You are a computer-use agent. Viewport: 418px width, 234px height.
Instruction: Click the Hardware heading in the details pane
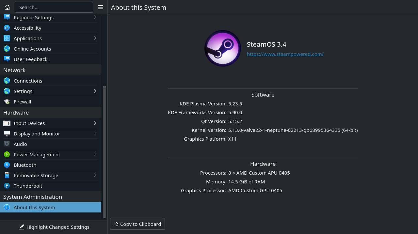(263, 164)
